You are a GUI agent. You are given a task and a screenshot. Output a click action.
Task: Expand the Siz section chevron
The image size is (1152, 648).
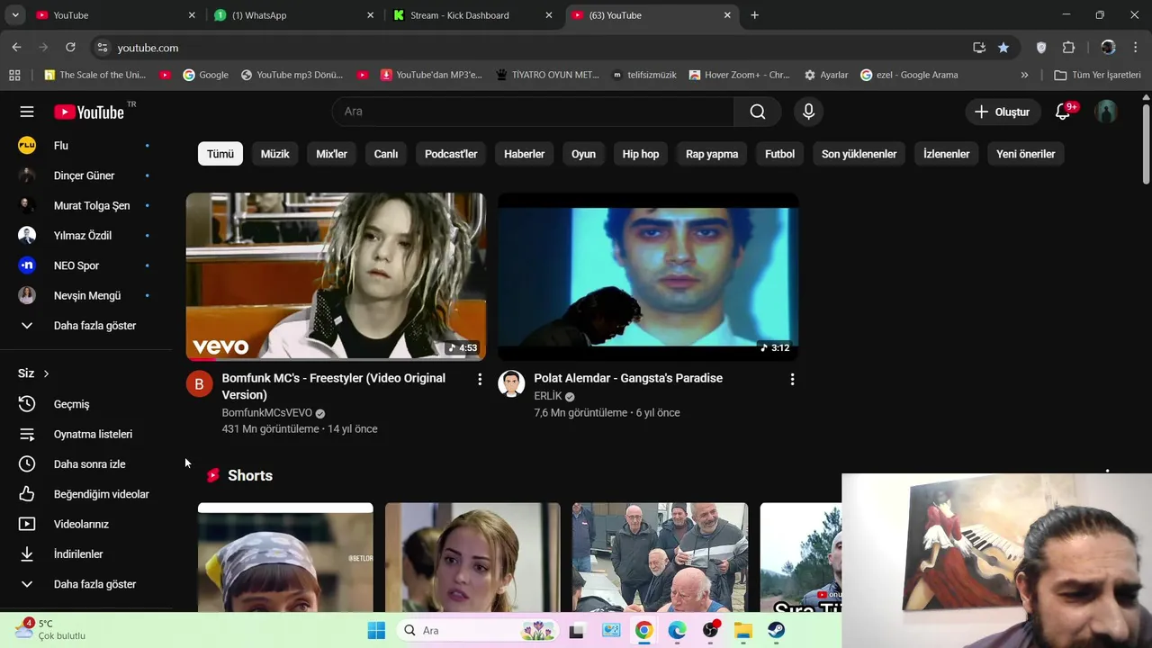click(46, 373)
